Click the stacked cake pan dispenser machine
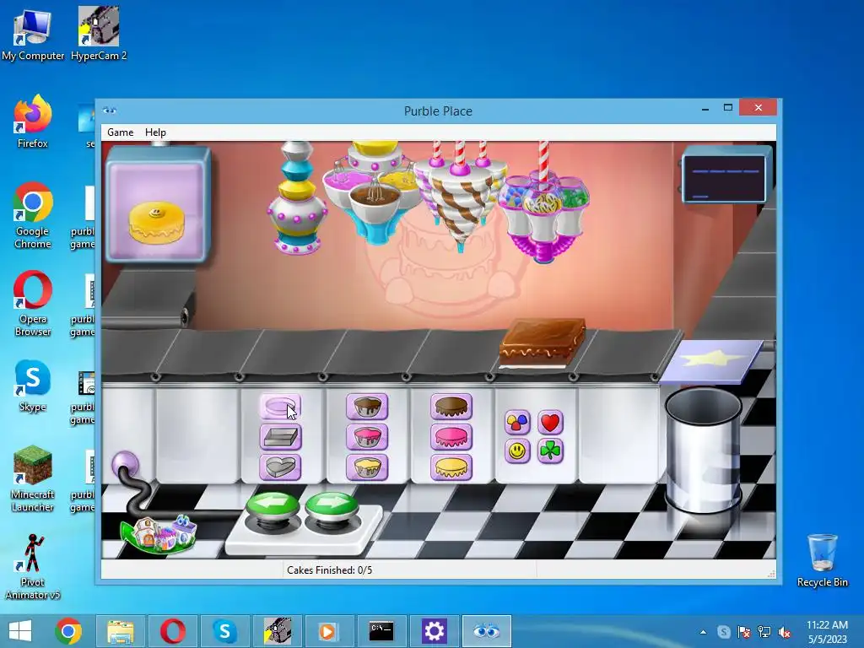Viewport: 864px width, 648px height. pos(296,197)
